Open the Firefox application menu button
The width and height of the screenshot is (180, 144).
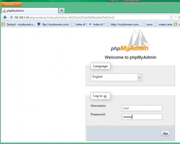click(11, 4)
